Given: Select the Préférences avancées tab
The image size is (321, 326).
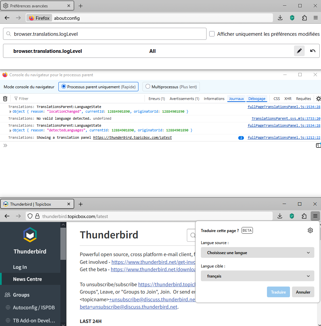Looking at the screenshot, I should (x=37, y=6).
